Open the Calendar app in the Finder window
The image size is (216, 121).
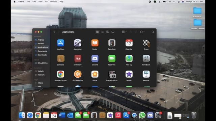pos(129,43)
